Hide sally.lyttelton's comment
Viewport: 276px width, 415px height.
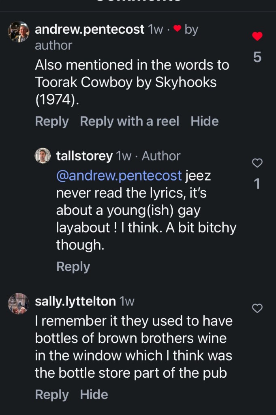click(x=94, y=394)
